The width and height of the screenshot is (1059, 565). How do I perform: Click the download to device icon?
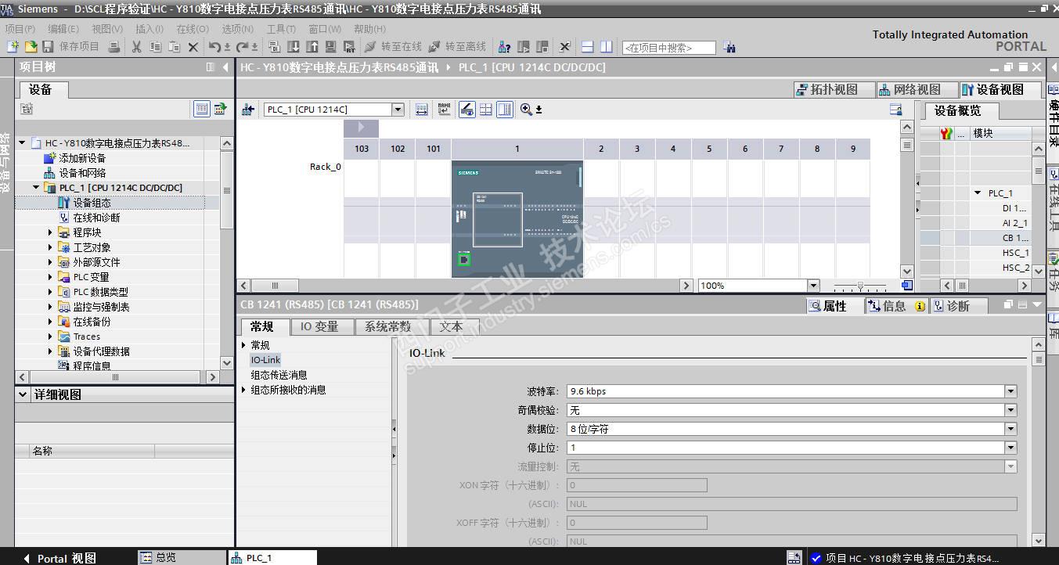click(293, 47)
